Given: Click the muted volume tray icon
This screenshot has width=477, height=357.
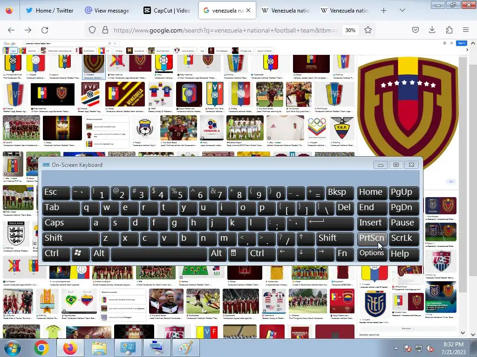Looking at the screenshot, I should point(430,349).
